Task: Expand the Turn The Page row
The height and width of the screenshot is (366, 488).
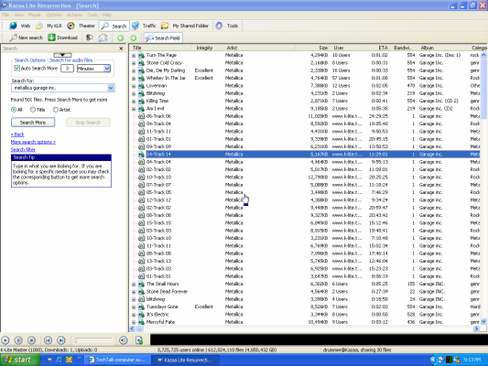Action: tap(134, 55)
